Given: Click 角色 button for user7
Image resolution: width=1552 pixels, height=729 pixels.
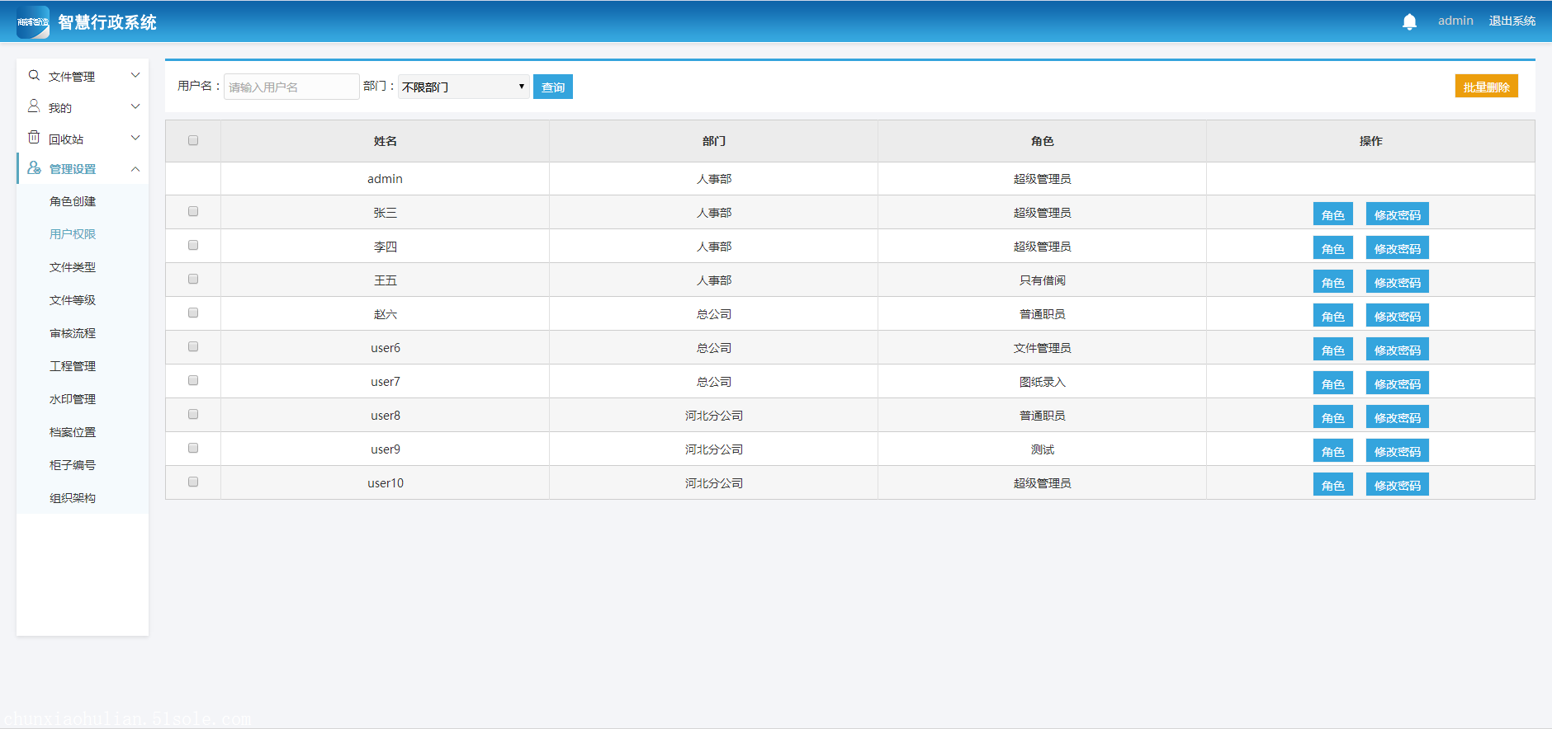Looking at the screenshot, I should [1332, 383].
